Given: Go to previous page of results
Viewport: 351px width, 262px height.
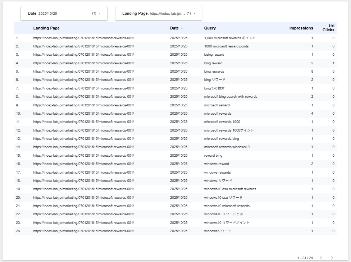Looking at the screenshot, I should [321, 258].
